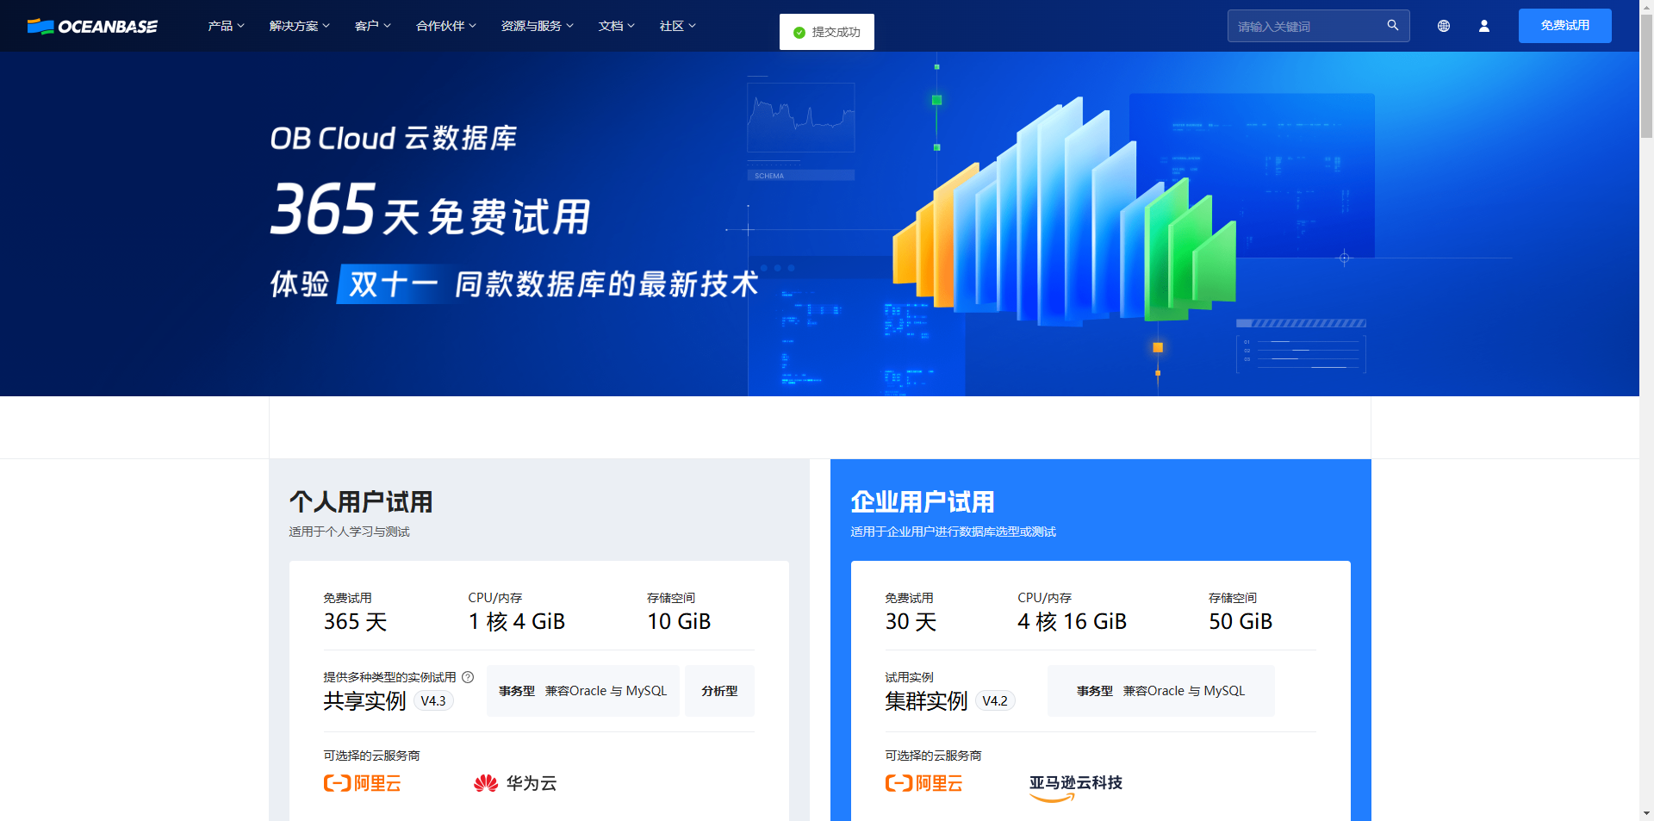Dismiss the 提交成功 notification
Screen dimensions: 1654x821
[826, 31]
